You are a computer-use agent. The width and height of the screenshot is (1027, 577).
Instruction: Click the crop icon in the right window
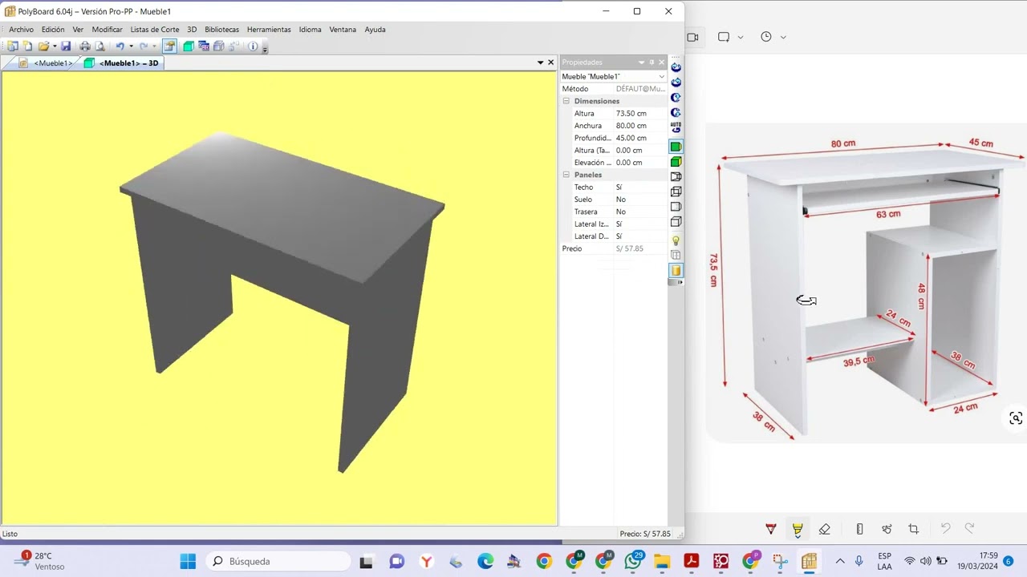pyautogui.click(x=913, y=529)
